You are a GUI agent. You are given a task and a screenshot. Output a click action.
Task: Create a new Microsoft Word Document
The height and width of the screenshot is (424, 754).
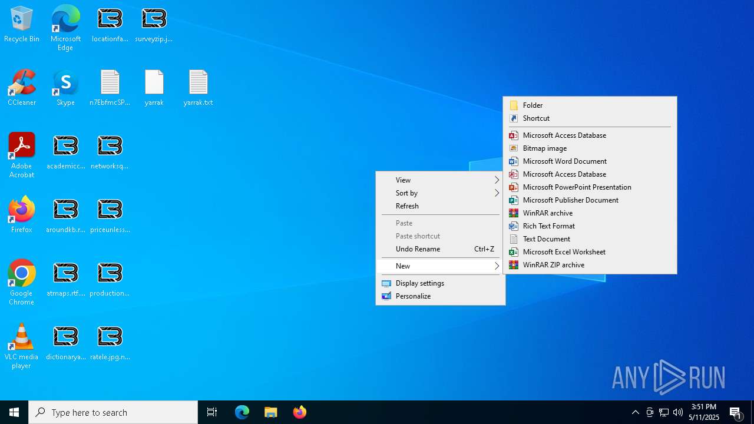point(590,161)
